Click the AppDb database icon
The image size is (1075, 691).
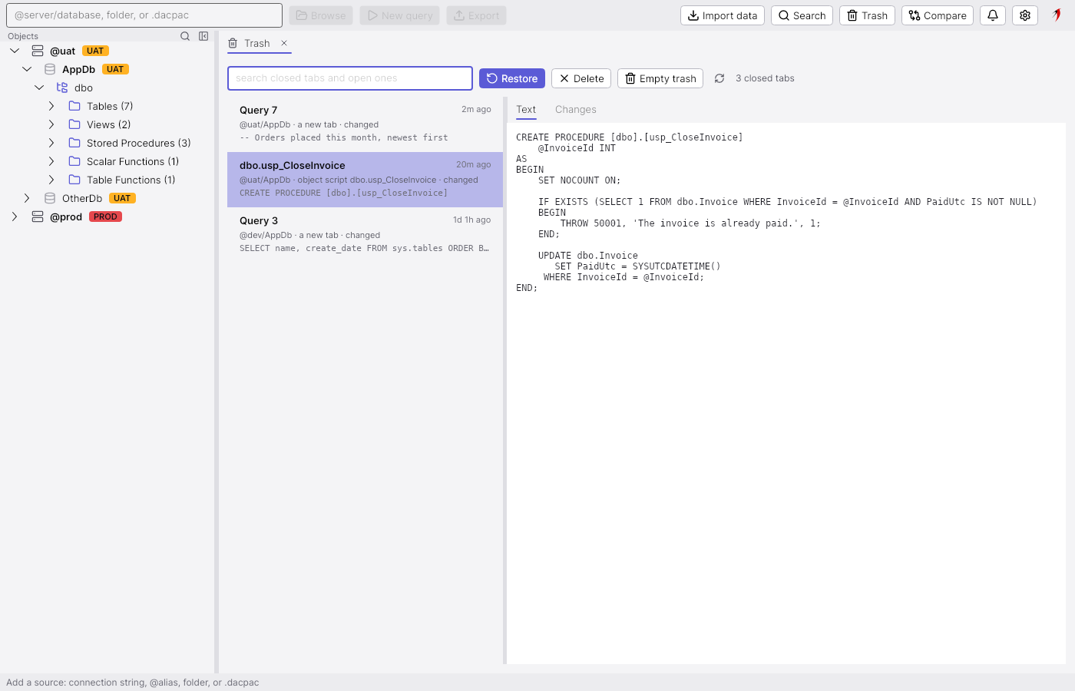(50, 69)
